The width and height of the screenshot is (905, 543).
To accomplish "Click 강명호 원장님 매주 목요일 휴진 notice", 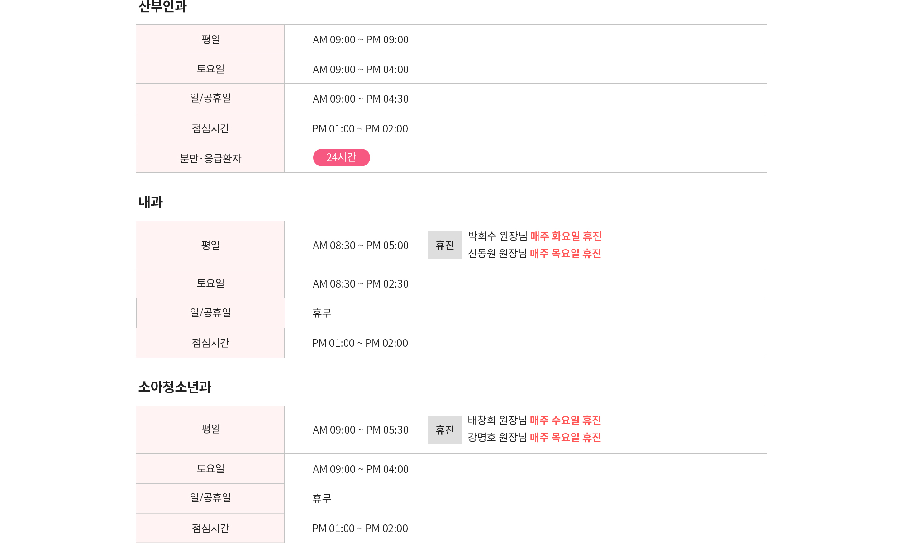I will pyautogui.click(x=534, y=437).
